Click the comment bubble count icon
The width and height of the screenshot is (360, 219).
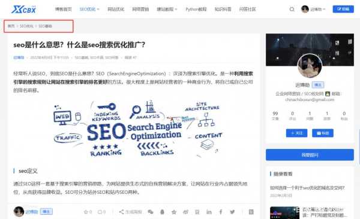101,212
